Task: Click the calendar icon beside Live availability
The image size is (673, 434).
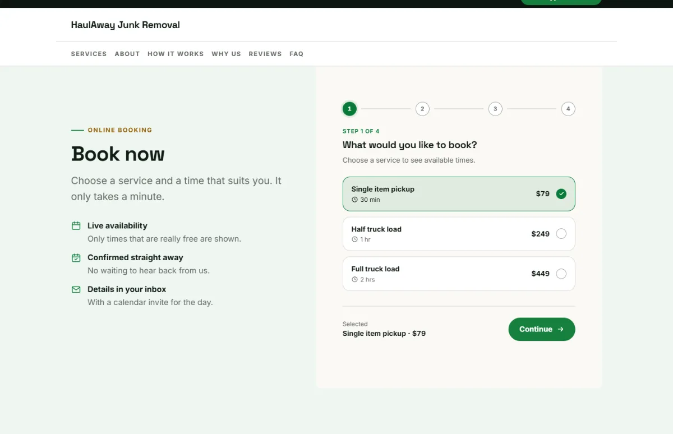Action: click(76, 226)
